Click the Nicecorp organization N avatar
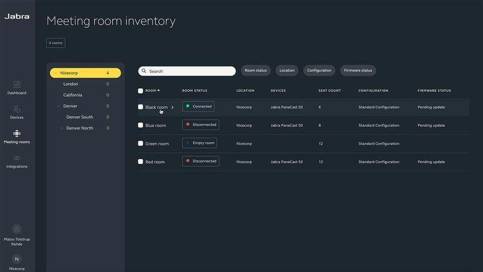This screenshot has height=272, width=483. tap(17, 259)
